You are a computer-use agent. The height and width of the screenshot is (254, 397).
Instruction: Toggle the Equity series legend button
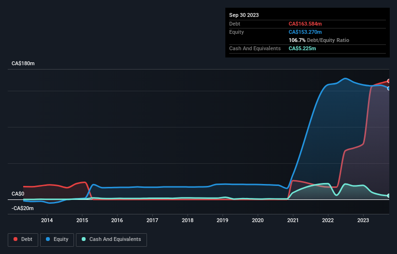(57, 240)
